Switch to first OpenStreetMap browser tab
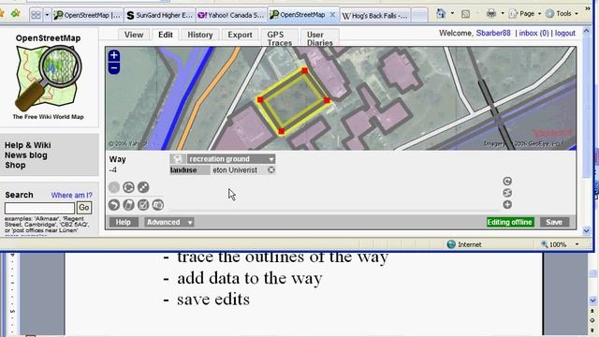The height and width of the screenshot is (337, 599). (x=88, y=15)
